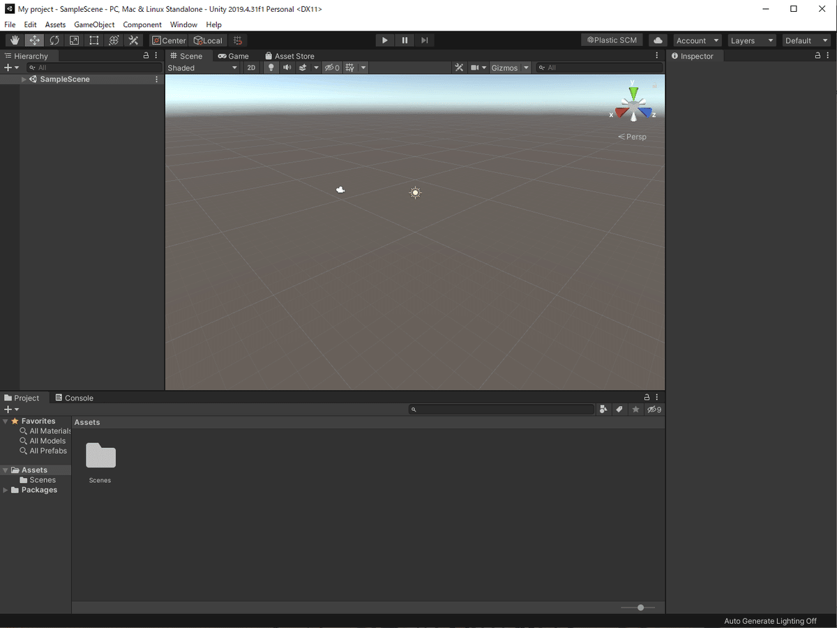
Task: Toggle scene effects like skybox
Action: (303, 68)
